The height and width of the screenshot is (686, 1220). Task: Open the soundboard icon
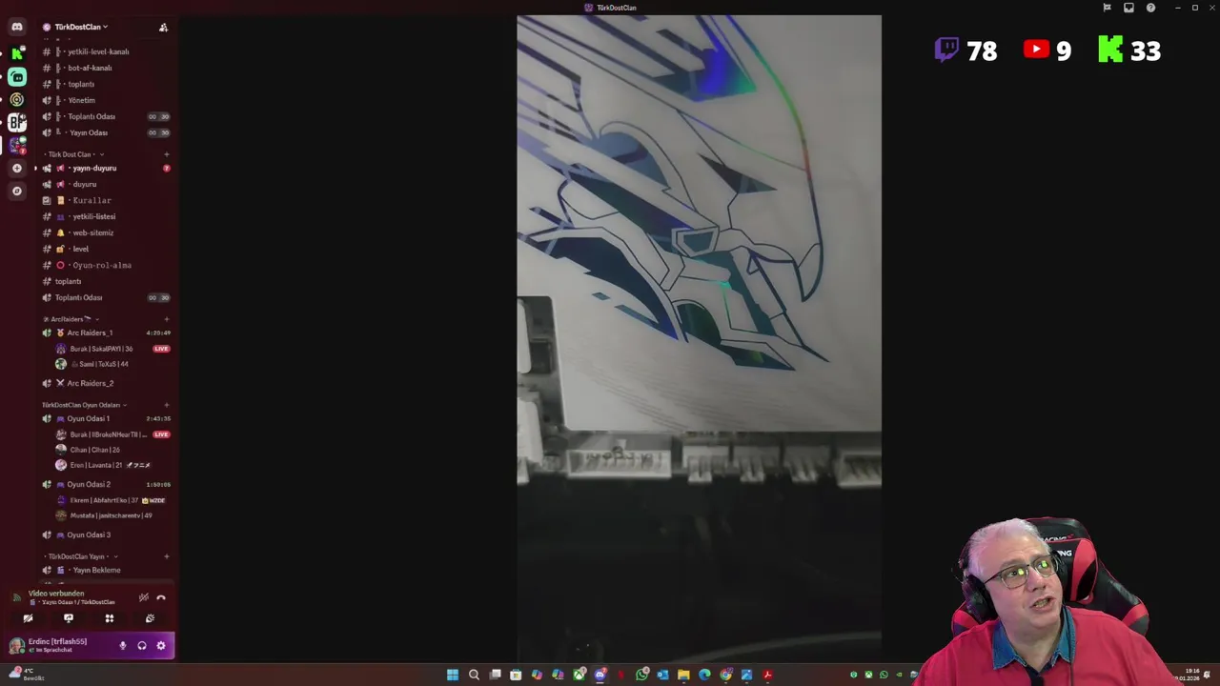click(150, 618)
